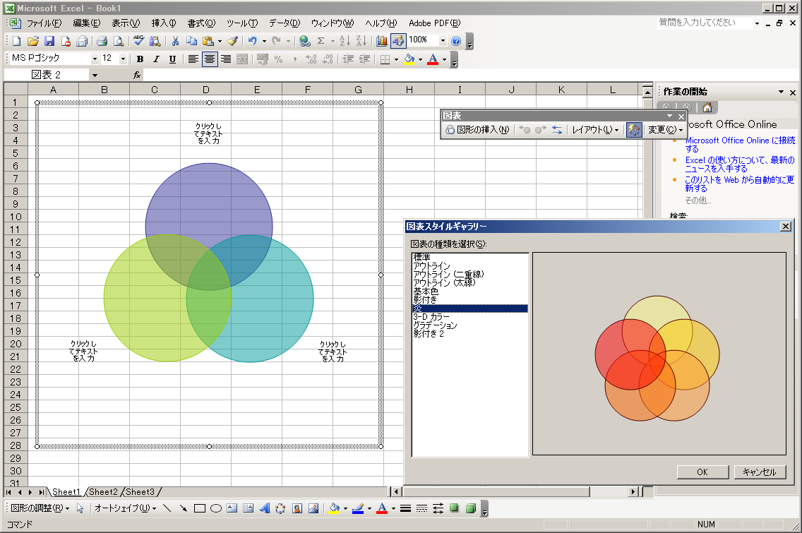Click the yellow fill color bucket
This screenshot has height=533, width=802.
[409, 59]
